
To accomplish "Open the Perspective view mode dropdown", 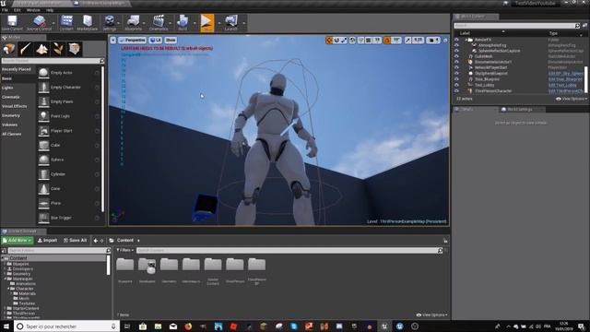I will [132, 40].
